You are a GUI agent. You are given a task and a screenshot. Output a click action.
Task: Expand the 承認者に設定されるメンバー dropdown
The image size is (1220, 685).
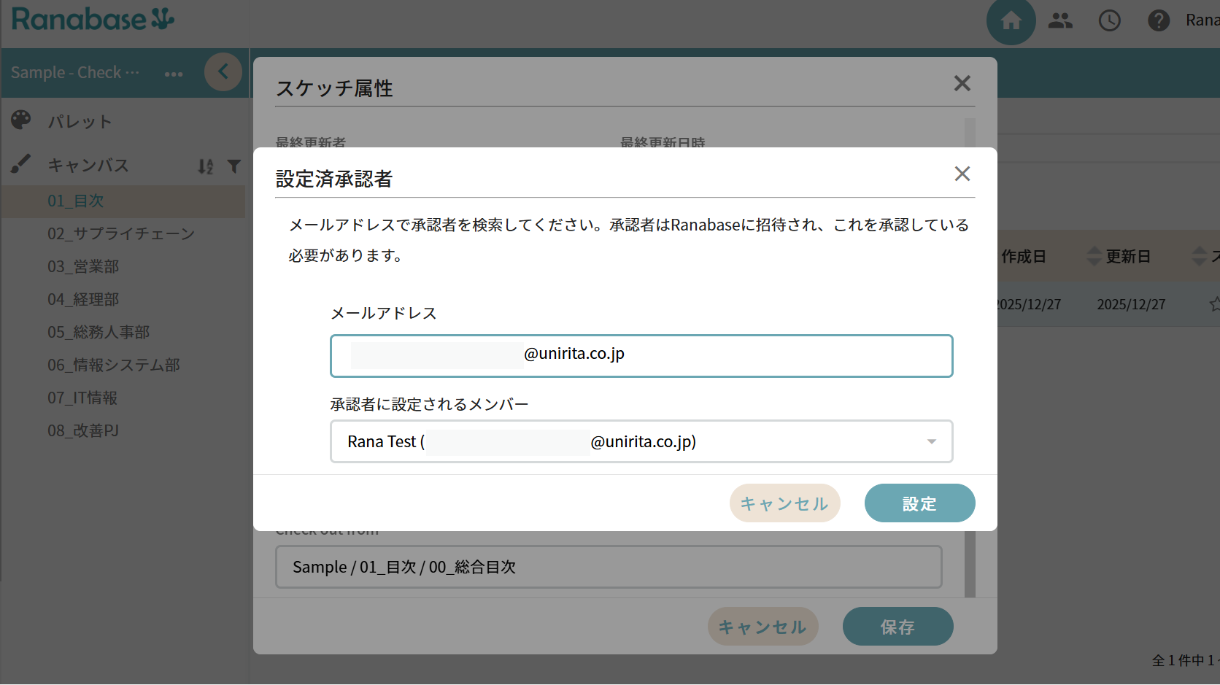(x=931, y=442)
